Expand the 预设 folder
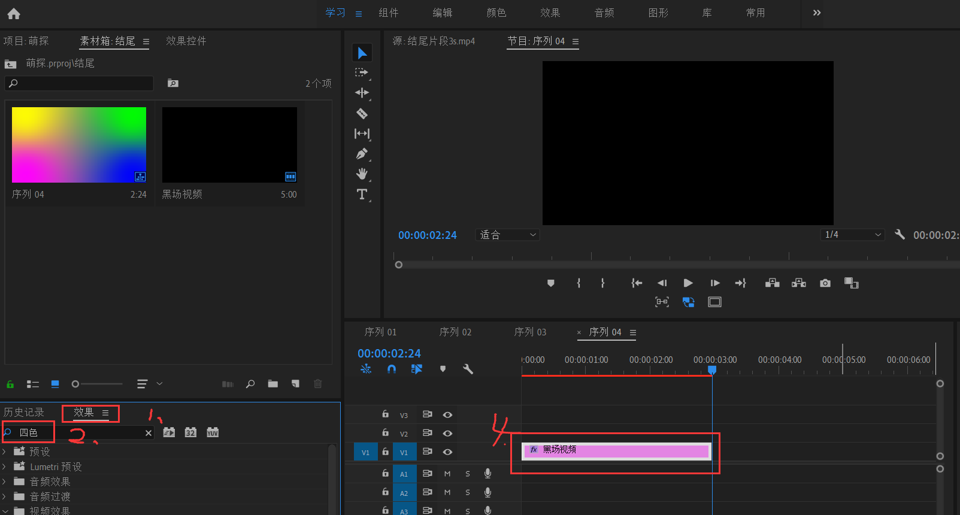The width and height of the screenshot is (960, 515). 5,451
